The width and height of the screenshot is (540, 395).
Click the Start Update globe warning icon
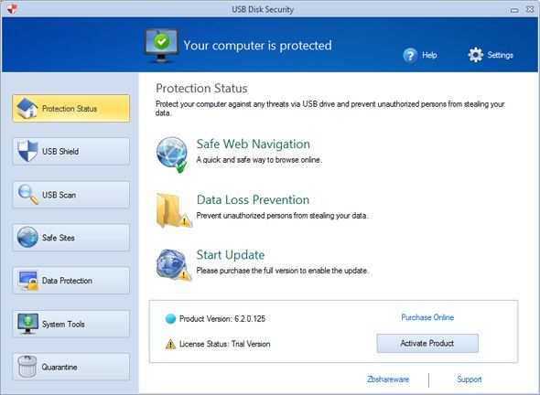tap(173, 265)
